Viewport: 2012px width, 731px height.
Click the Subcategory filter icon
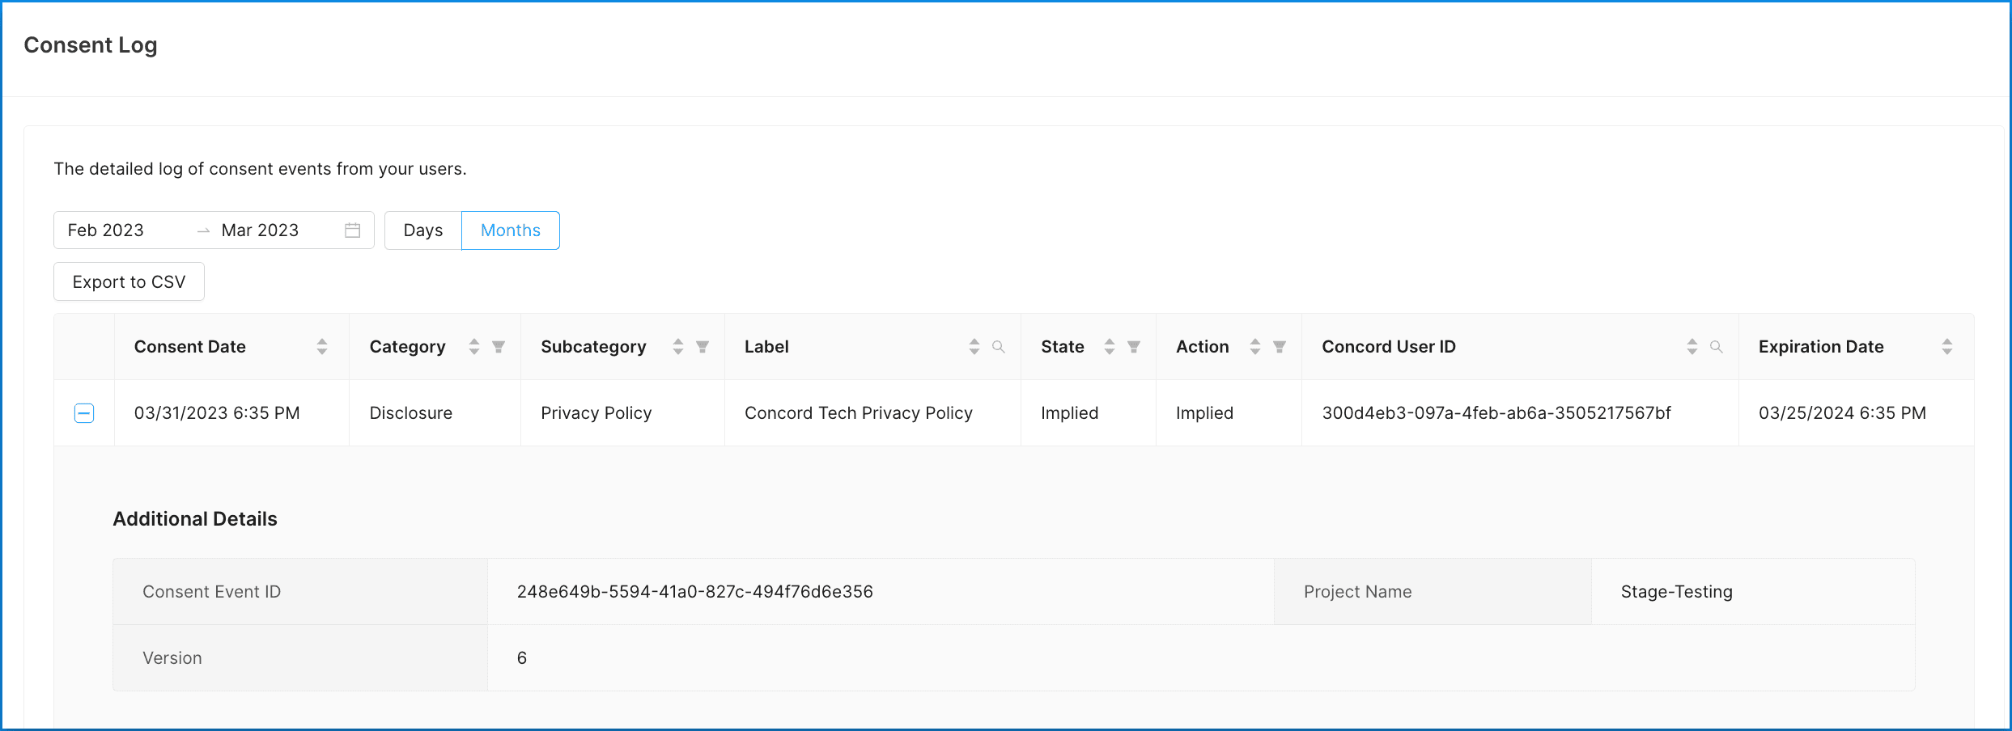703,347
